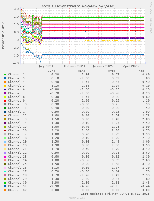
Task: Click the "Channel 21" legend label
Action: [x=17, y=149]
